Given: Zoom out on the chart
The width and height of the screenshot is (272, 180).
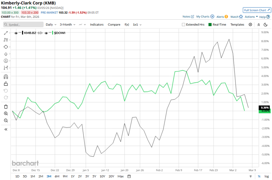Looking at the screenshot, I should [x=6, y=120].
